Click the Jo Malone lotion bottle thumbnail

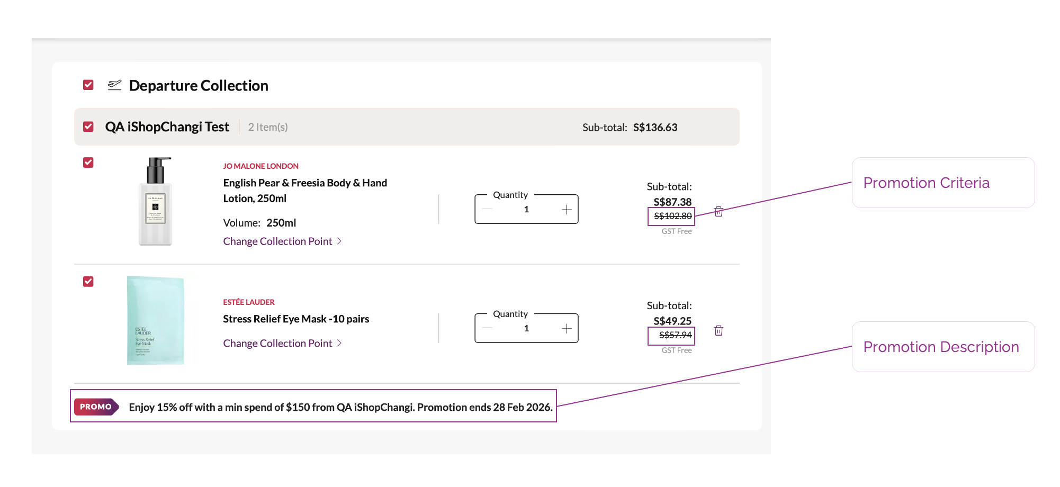(156, 202)
